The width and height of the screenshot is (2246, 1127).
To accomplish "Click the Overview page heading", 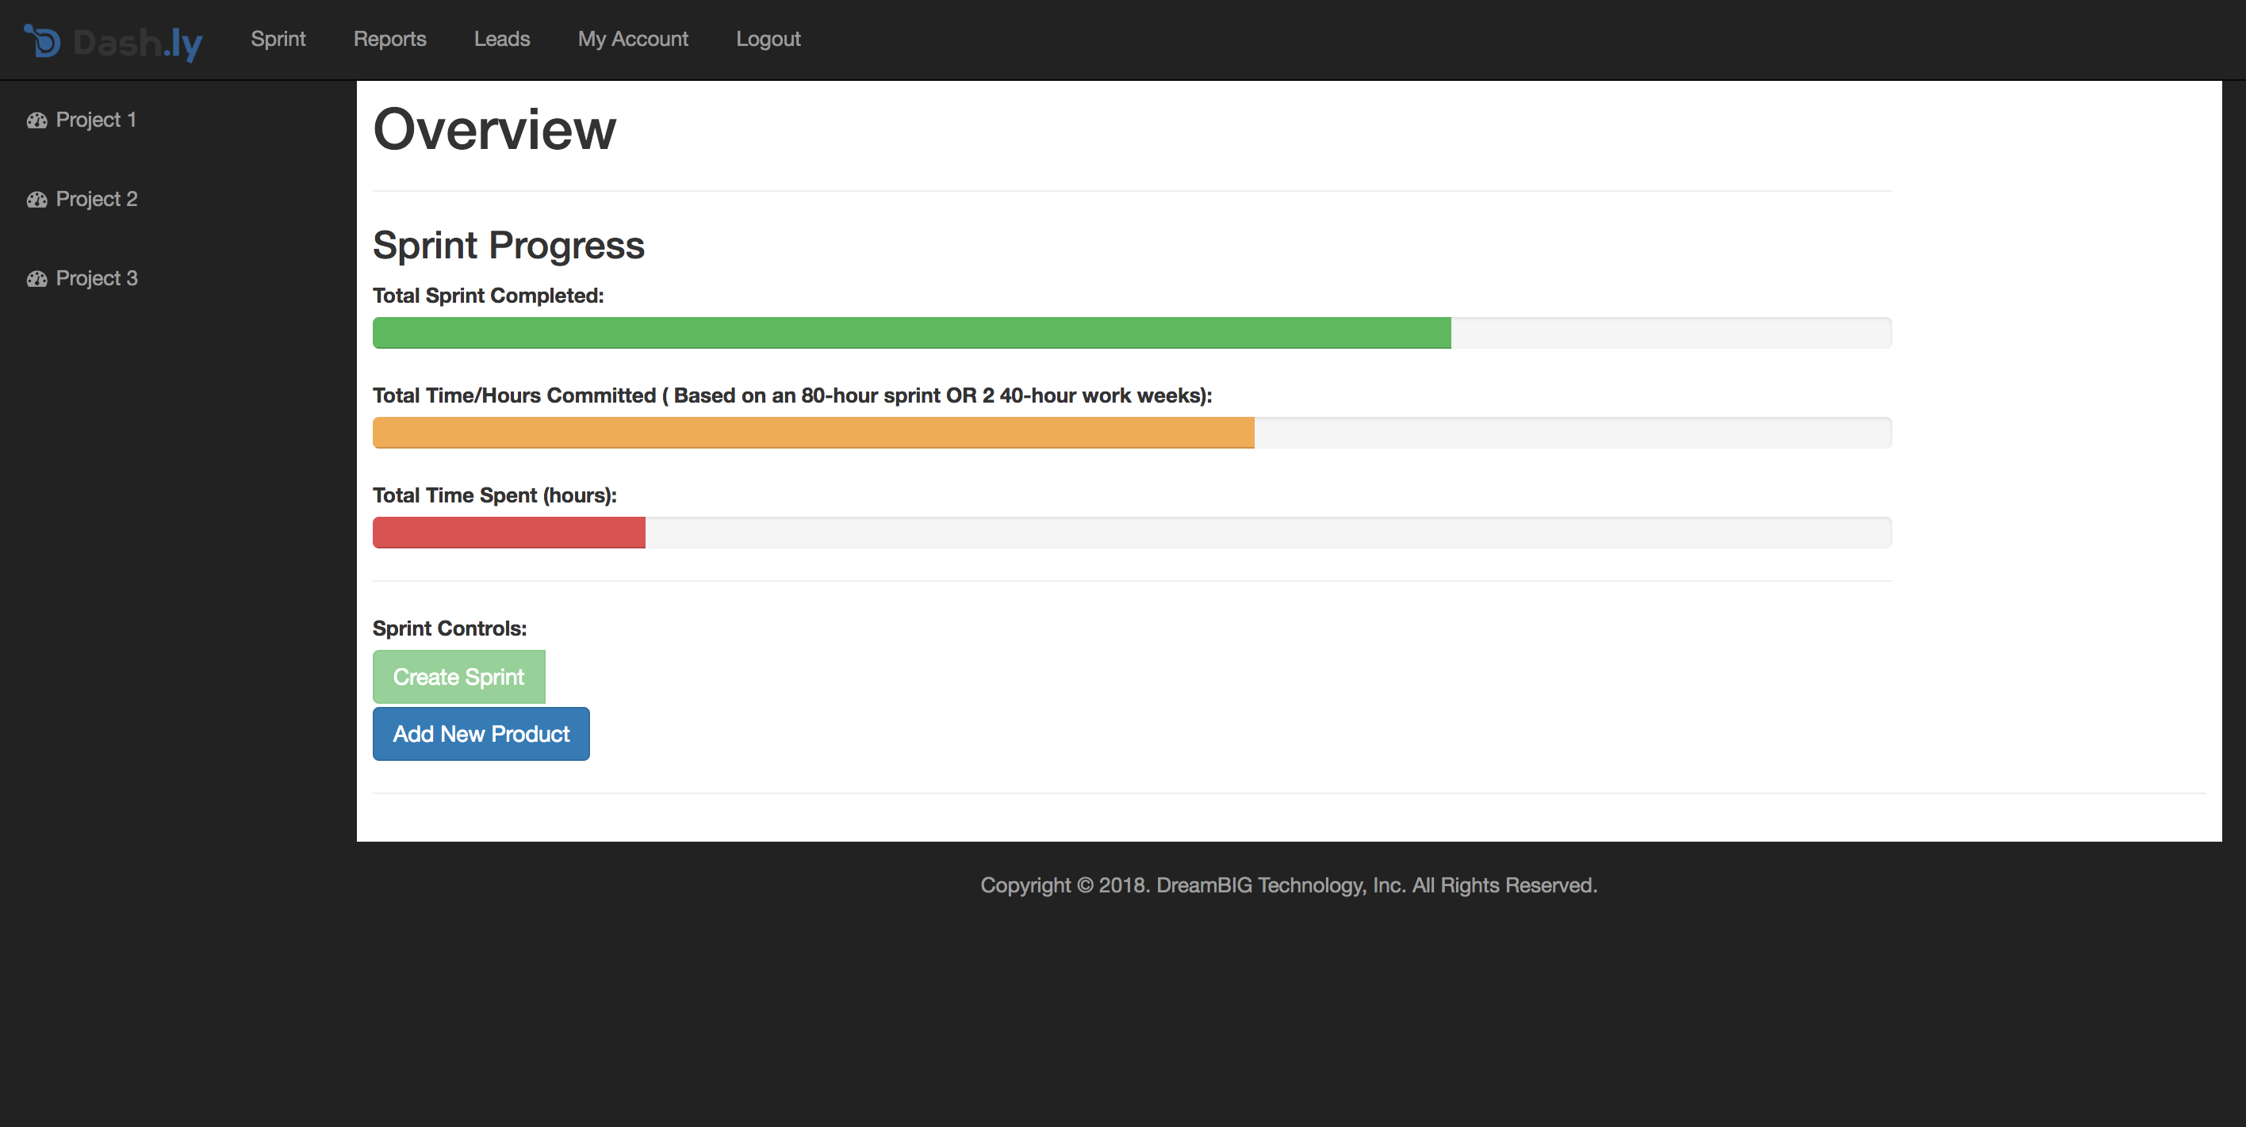I will click(494, 130).
